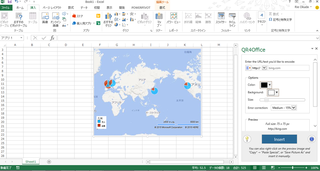Screen dimensions: 320x171
Task: Click the green People Graph app icon
Action: [x=98, y=23]
